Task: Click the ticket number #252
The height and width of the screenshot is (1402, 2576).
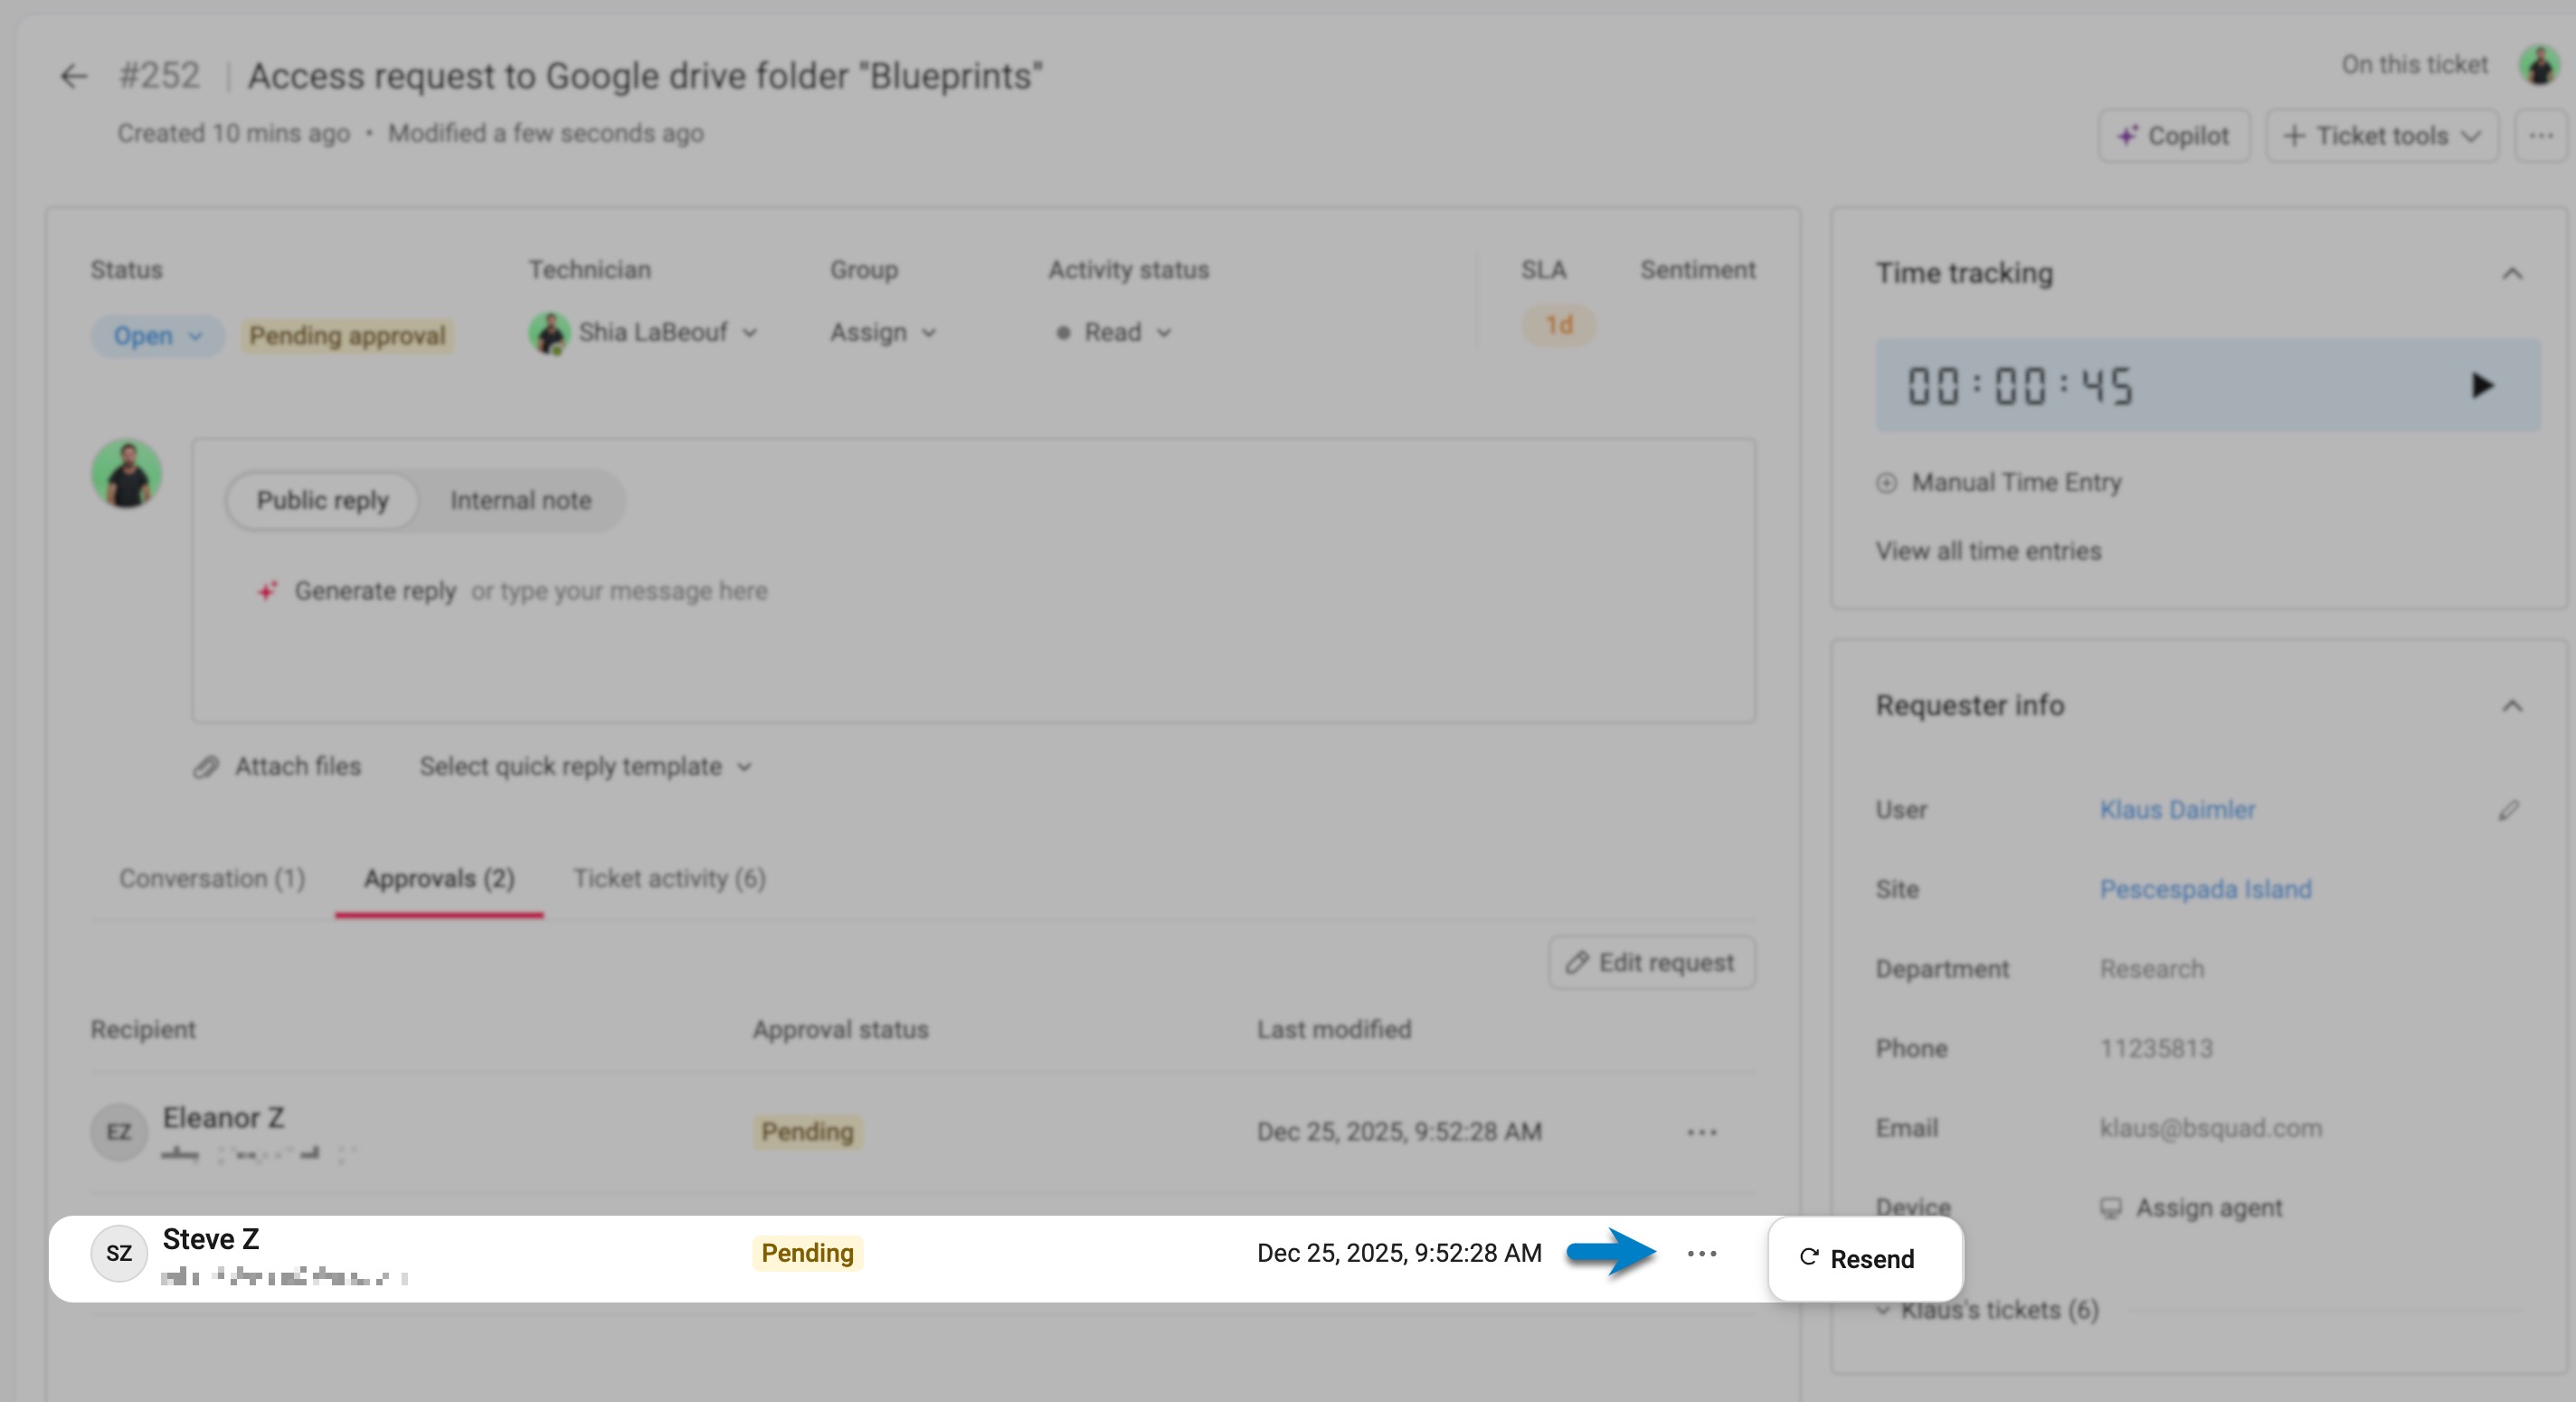Action: pyautogui.click(x=159, y=76)
